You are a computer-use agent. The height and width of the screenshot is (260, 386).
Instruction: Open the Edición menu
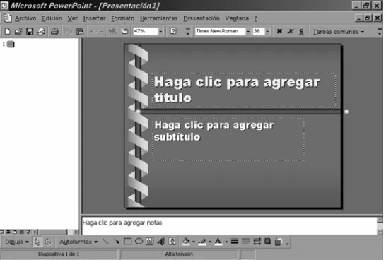point(52,18)
